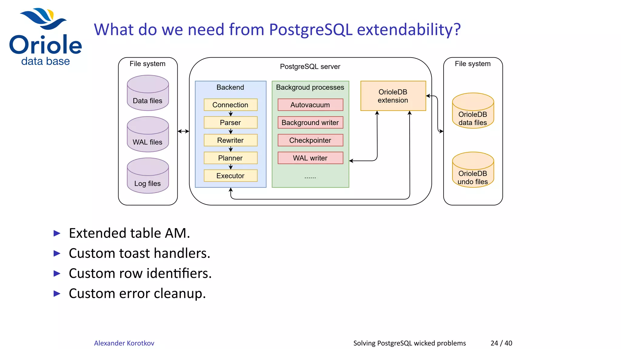Click the Connection box in Backend
Screen dimensions: 621x349
coord(230,105)
